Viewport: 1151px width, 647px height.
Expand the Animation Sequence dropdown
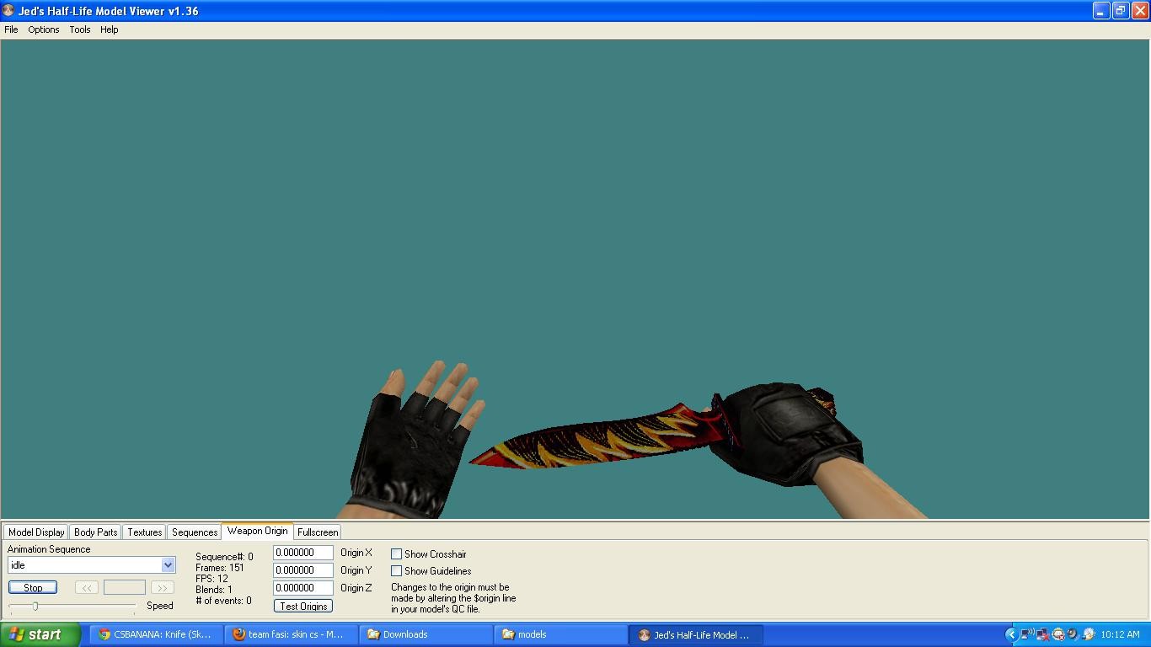pos(168,565)
